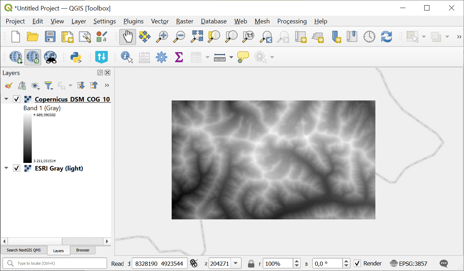Screen dimensions: 464x271
Task: Click the Show Statistical Summary sigma icon
Action: pyautogui.click(x=179, y=57)
